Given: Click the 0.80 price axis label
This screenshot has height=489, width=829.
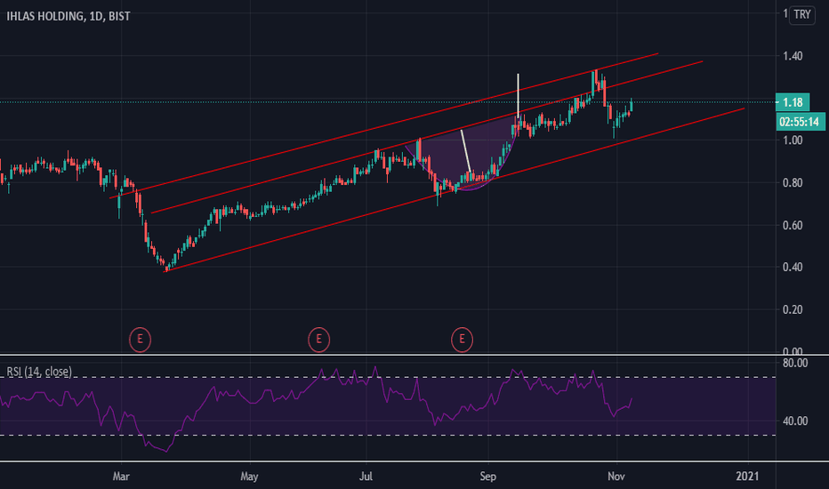Looking at the screenshot, I should tap(793, 183).
